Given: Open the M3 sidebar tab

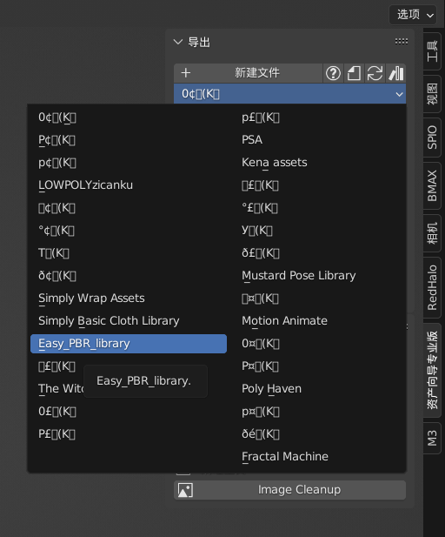Looking at the screenshot, I should click(x=432, y=439).
